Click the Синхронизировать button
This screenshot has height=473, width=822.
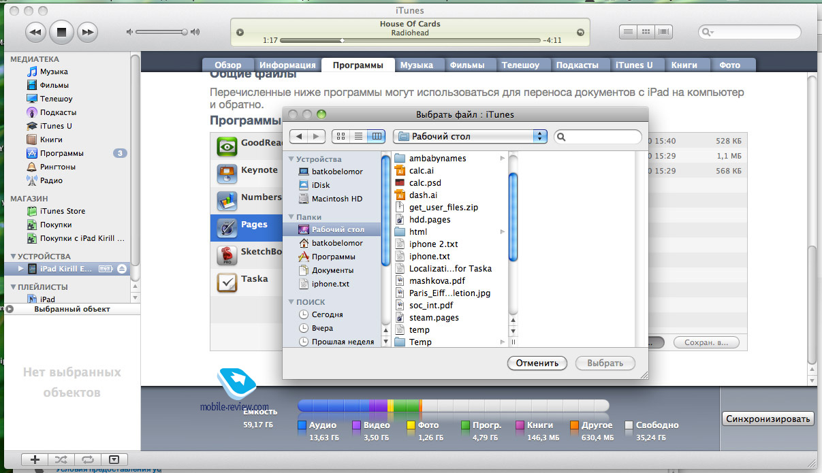pyautogui.click(x=768, y=419)
